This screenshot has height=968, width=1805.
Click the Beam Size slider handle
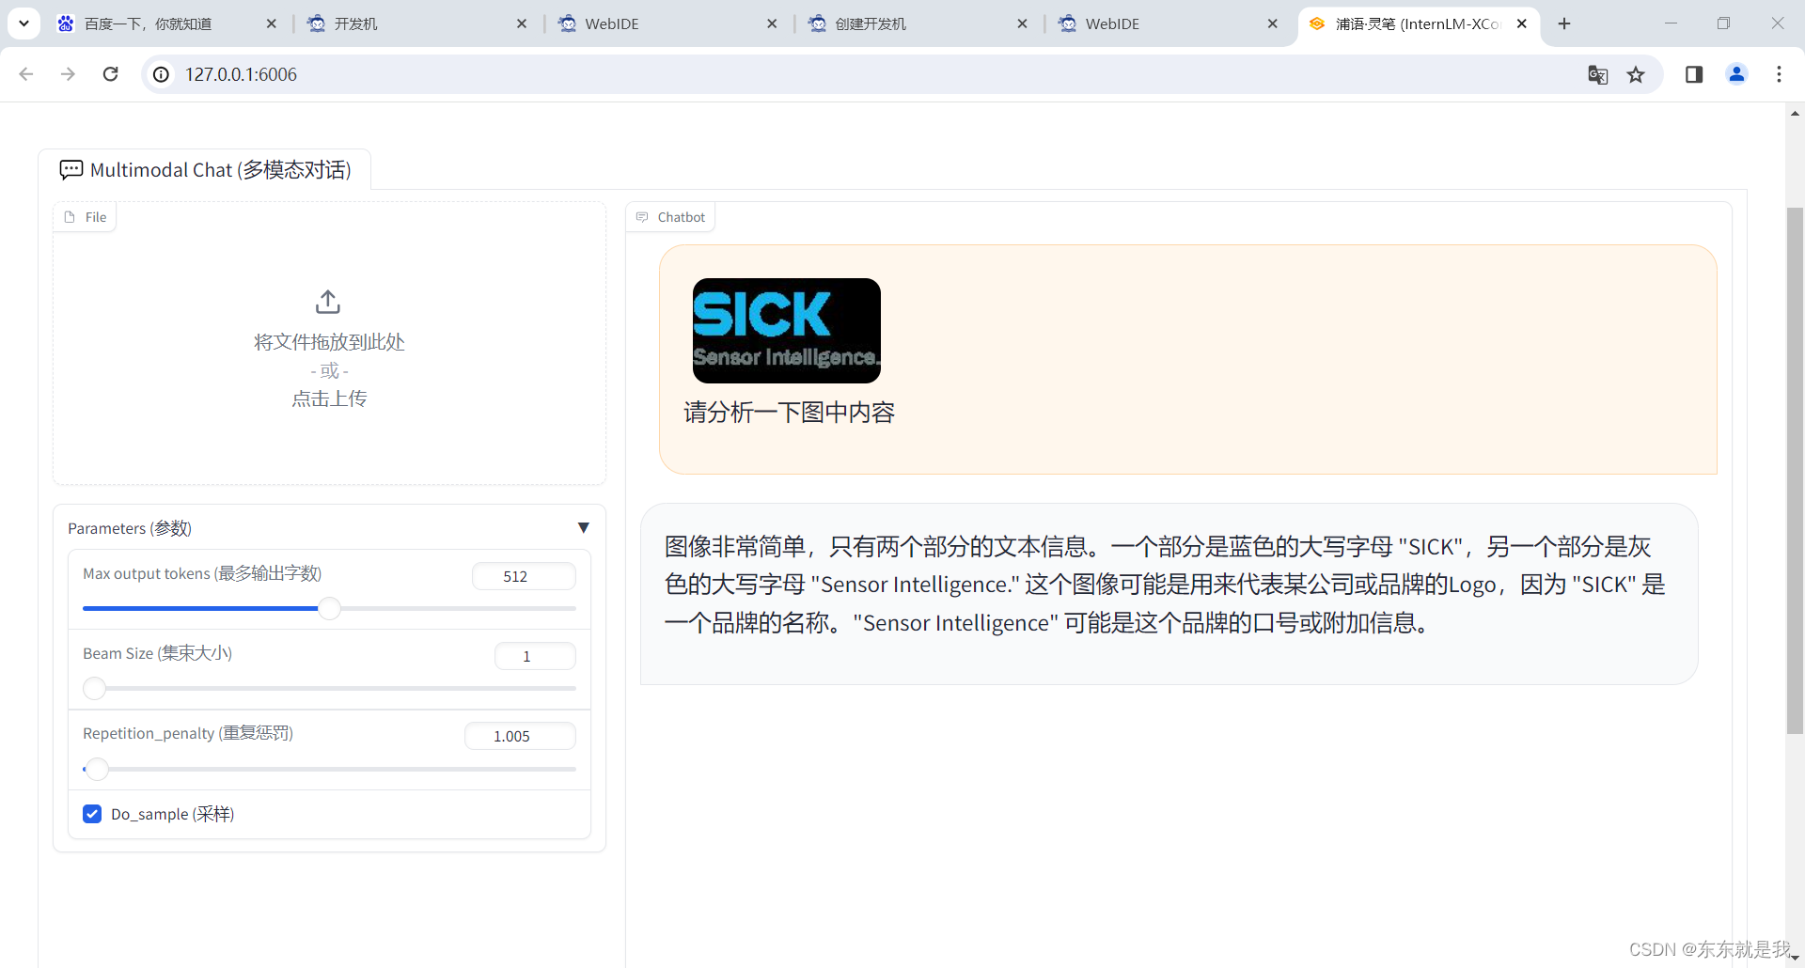point(95,688)
